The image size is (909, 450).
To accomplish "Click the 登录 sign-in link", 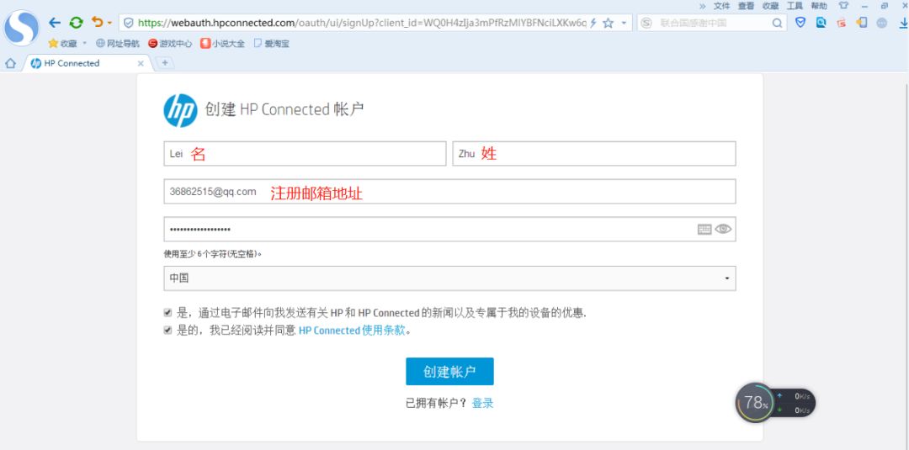I will [482, 403].
